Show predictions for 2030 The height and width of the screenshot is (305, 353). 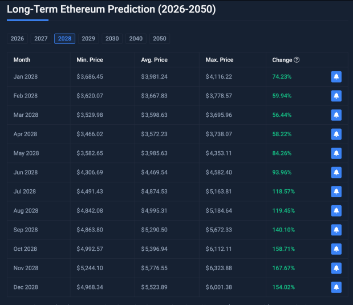[112, 39]
